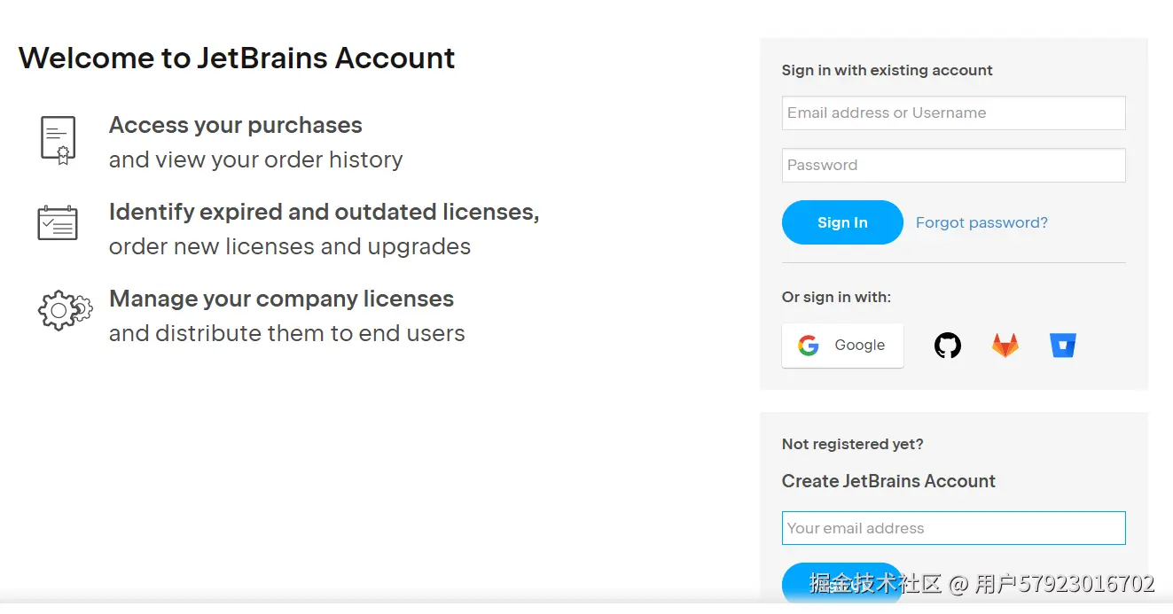Click the colorful Google G logo
This screenshot has width=1173, height=614.
[x=808, y=346]
